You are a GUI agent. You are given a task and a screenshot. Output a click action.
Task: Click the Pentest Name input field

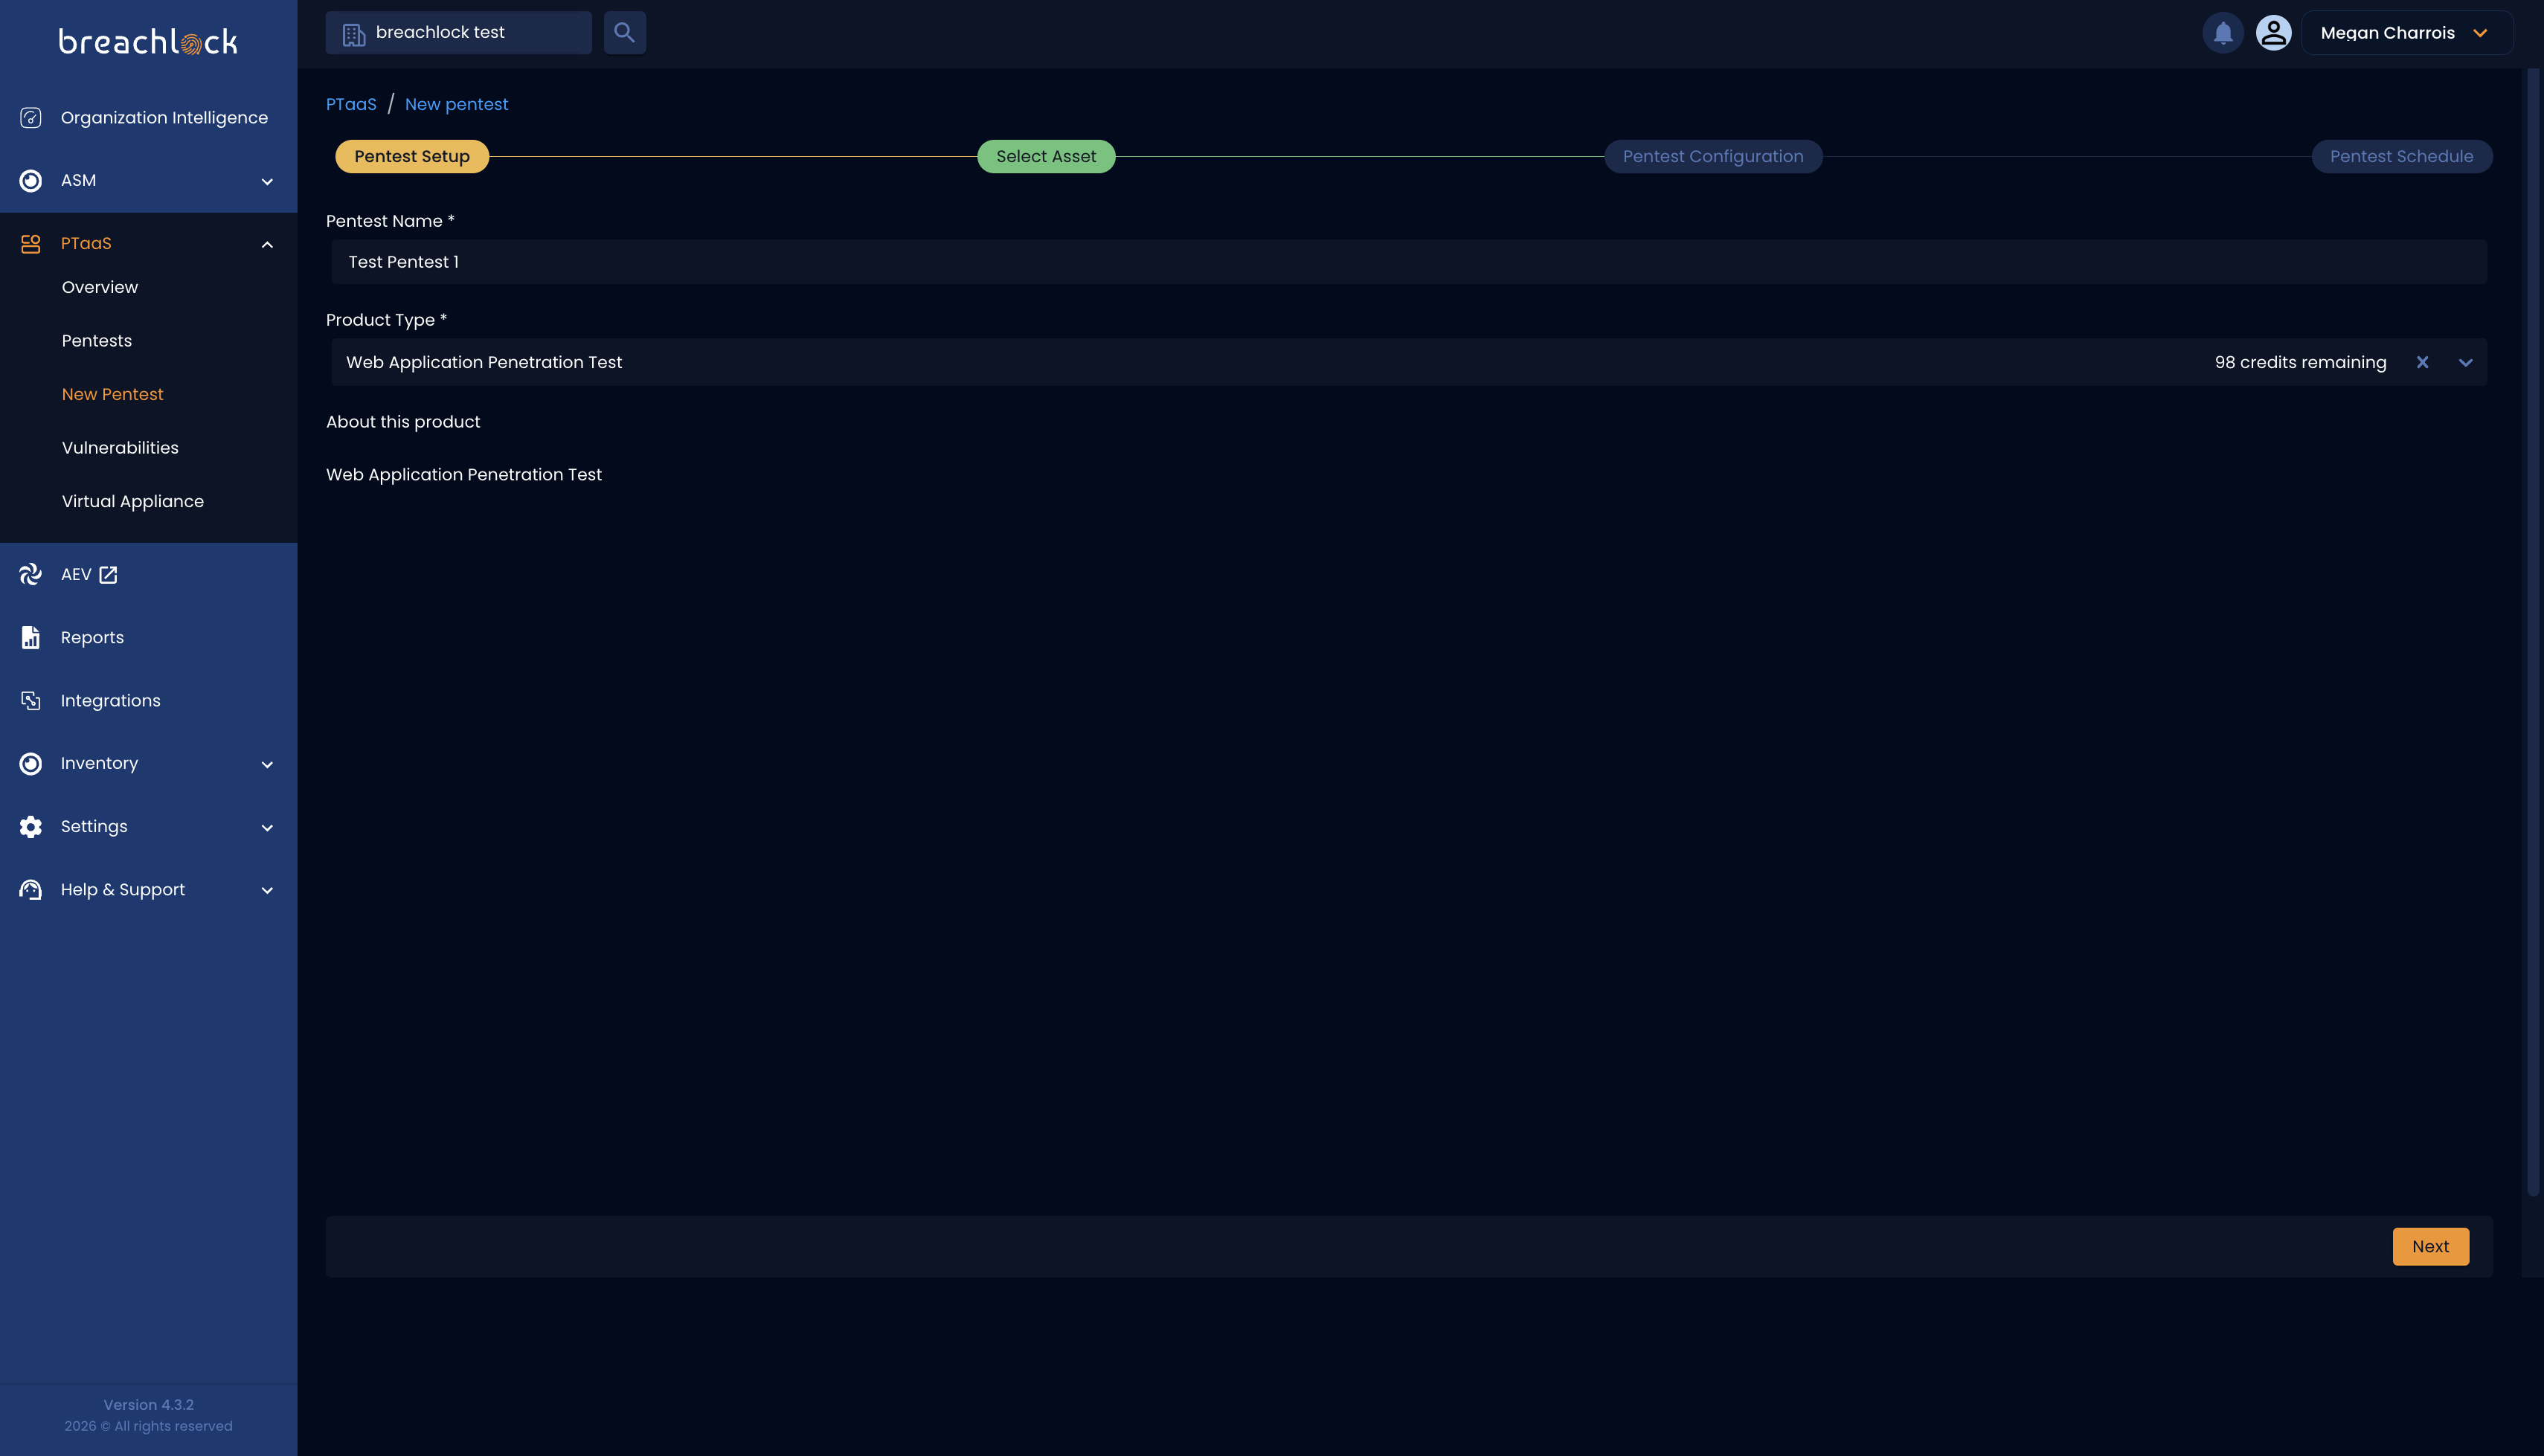pos(1409,262)
